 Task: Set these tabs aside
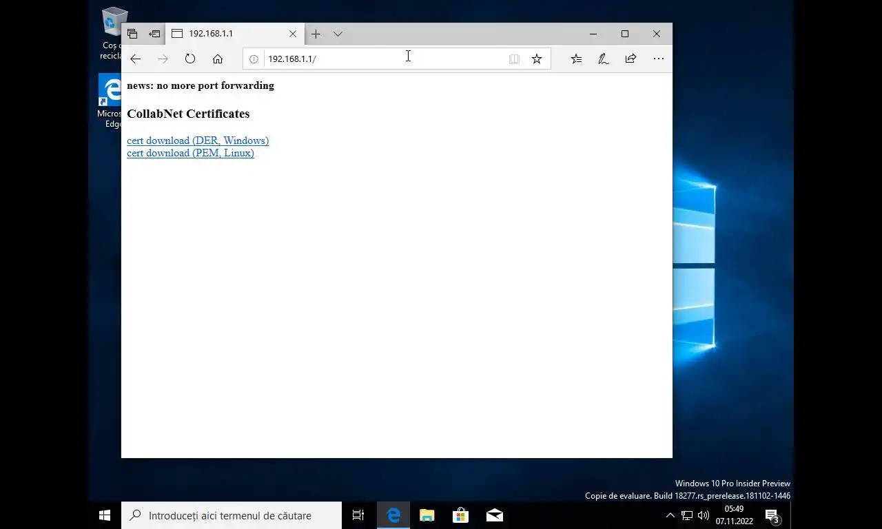click(x=154, y=34)
